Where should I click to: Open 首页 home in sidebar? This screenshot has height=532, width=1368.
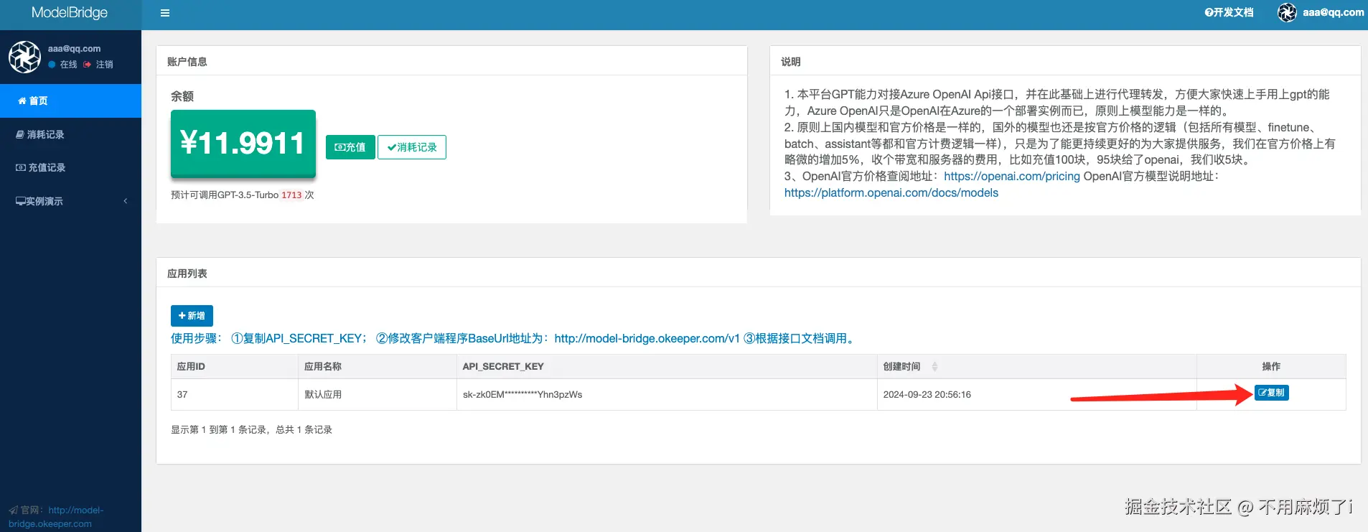70,101
